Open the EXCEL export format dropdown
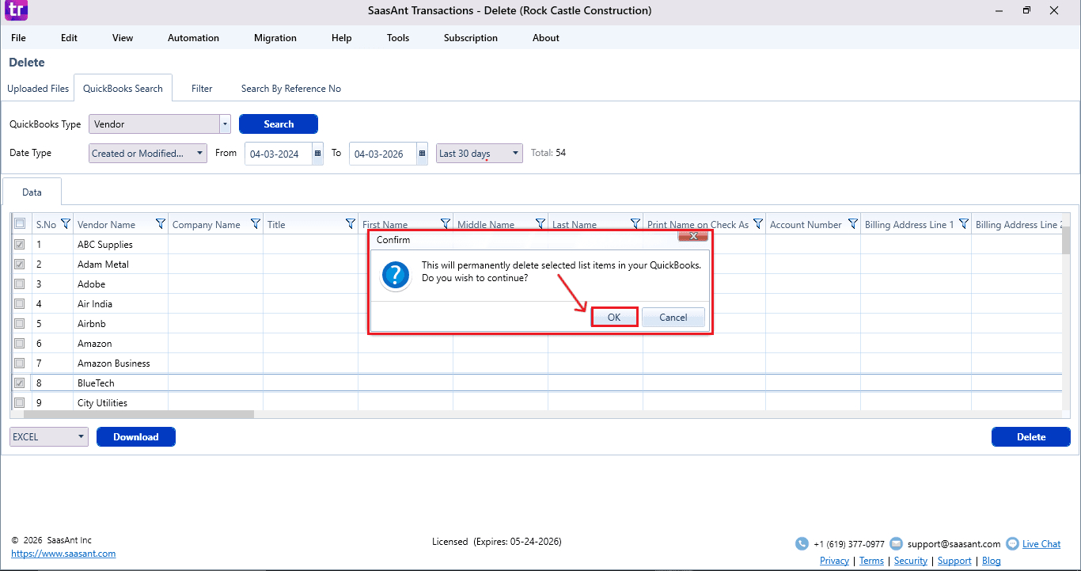The width and height of the screenshot is (1081, 571). point(82,437)
